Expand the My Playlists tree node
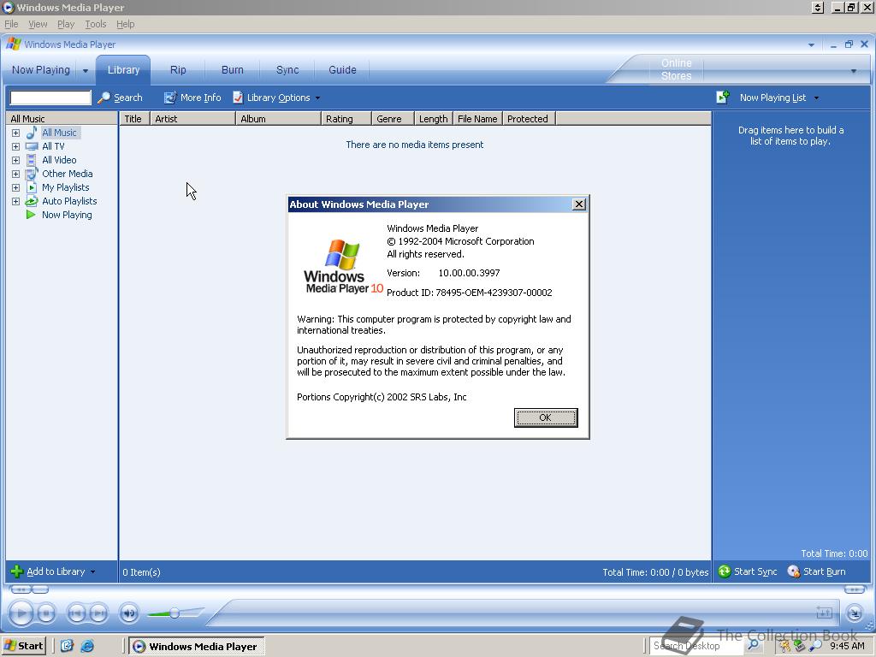Viewport: 876px width, 657px height. (x=15, y=187)
